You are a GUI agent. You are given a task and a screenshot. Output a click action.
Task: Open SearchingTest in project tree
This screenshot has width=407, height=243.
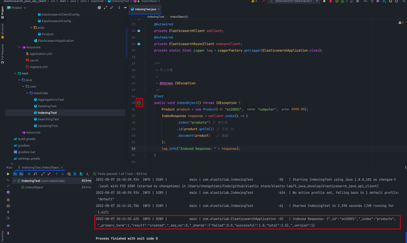(x=48, y=119)
